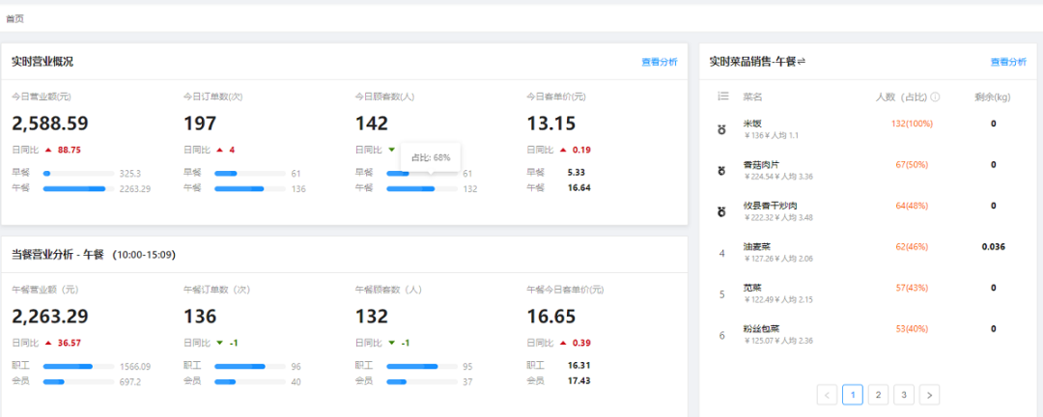Open 查看分析 link in 实时菜品销售 panel

pyautogui.click(x=1007, y=62)
